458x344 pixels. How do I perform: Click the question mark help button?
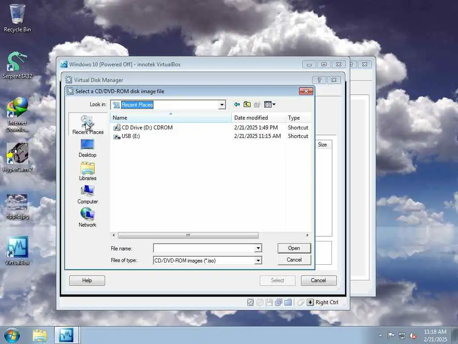[319, 80]
